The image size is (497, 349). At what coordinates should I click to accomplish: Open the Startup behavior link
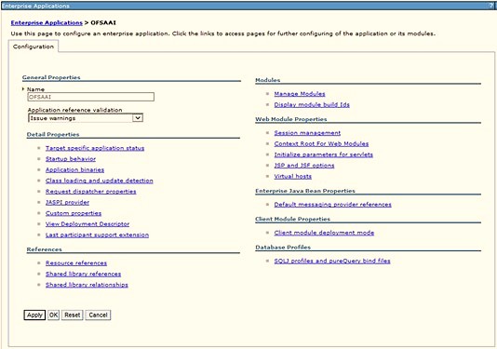[x=71, y=159]
